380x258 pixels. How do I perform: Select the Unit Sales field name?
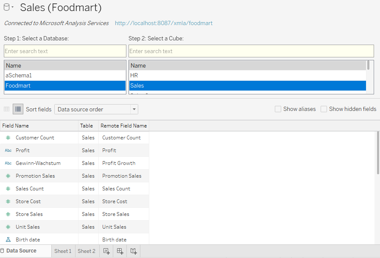28,227
